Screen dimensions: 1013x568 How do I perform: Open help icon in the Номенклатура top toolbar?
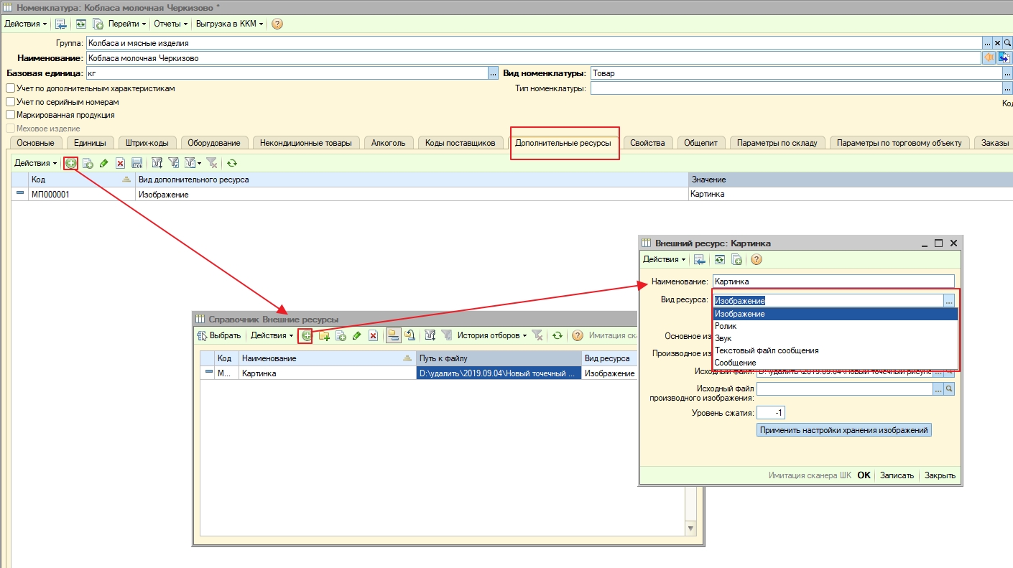[277, 24]
